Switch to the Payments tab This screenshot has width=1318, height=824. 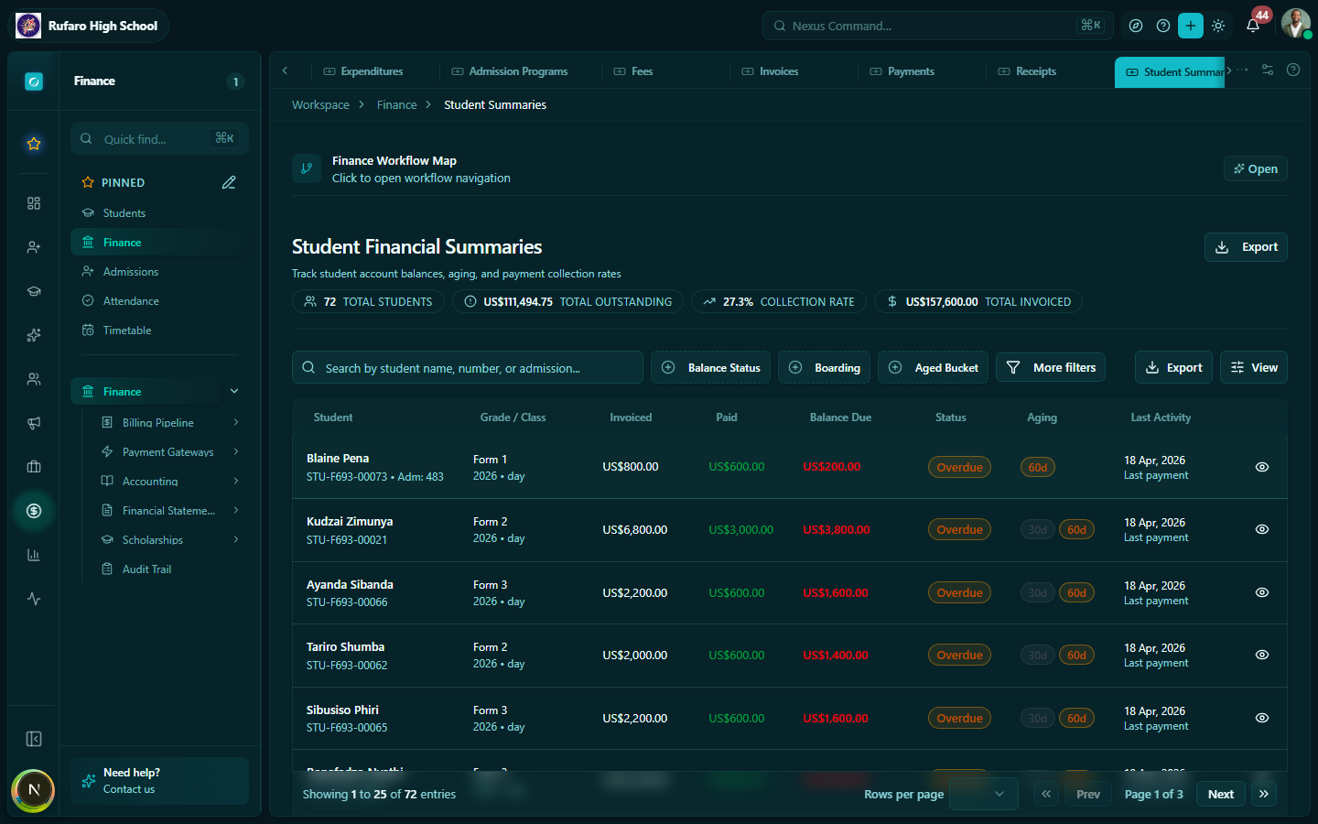tap(902, 70)
